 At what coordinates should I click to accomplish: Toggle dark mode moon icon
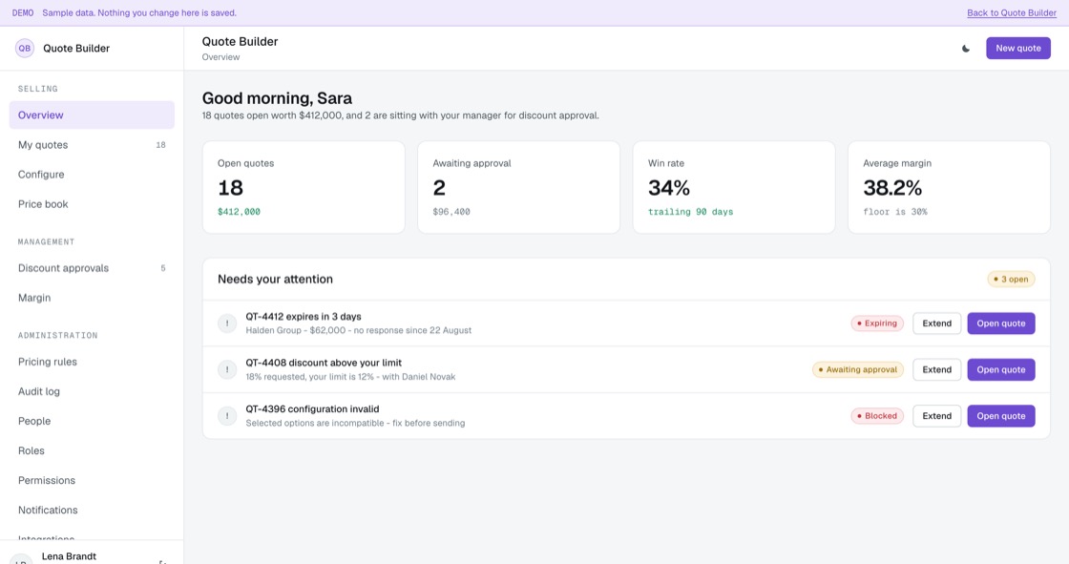pyautogui.click(x=965, y=49)
